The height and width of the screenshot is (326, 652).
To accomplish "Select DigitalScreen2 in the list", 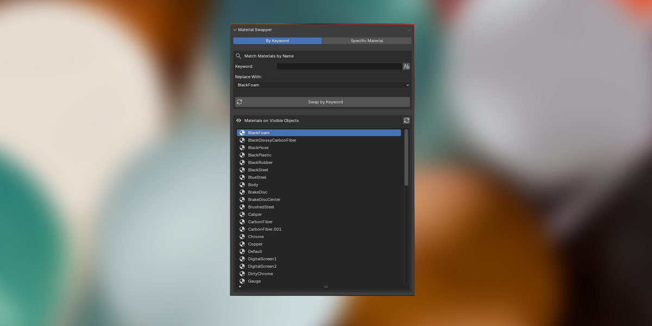I will pos(319,266).
